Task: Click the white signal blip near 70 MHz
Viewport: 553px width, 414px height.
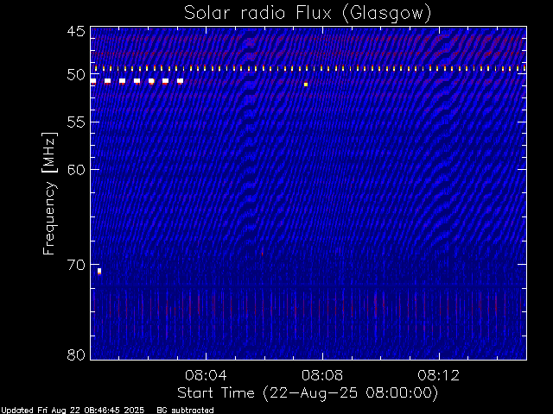Action: pos(99,271)
